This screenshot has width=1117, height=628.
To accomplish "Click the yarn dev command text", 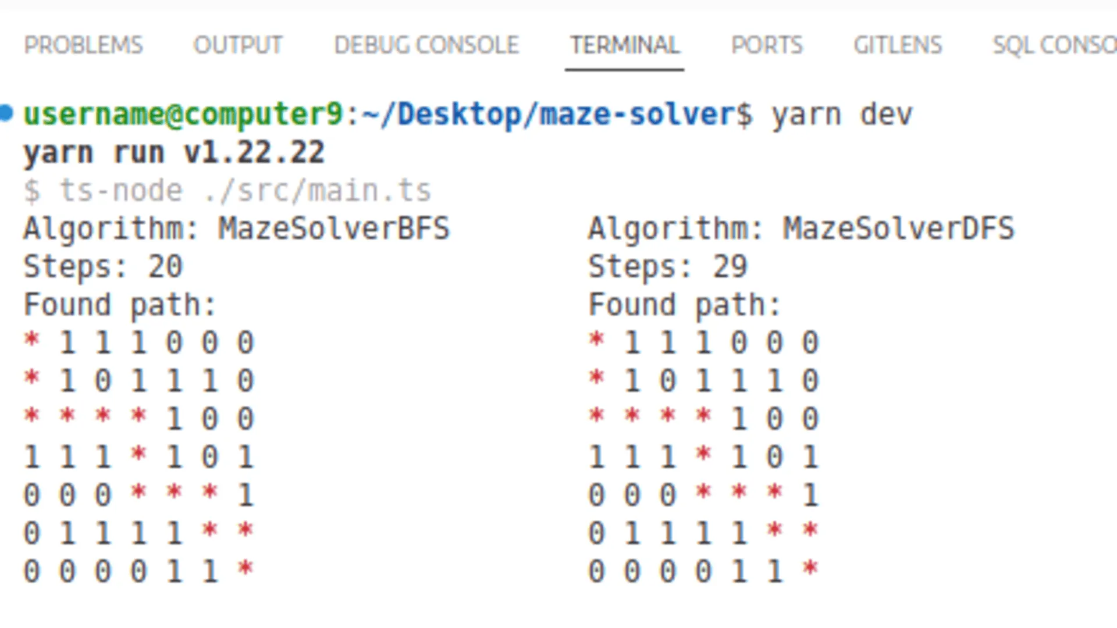I will point(842,114).
